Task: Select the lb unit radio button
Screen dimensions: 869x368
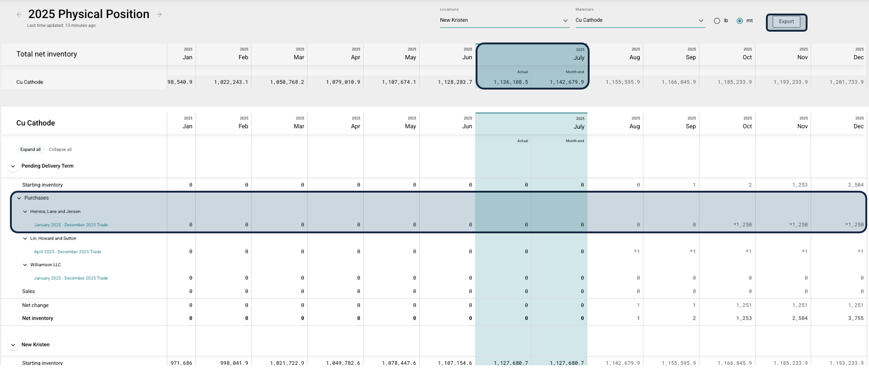Action: 717,21
